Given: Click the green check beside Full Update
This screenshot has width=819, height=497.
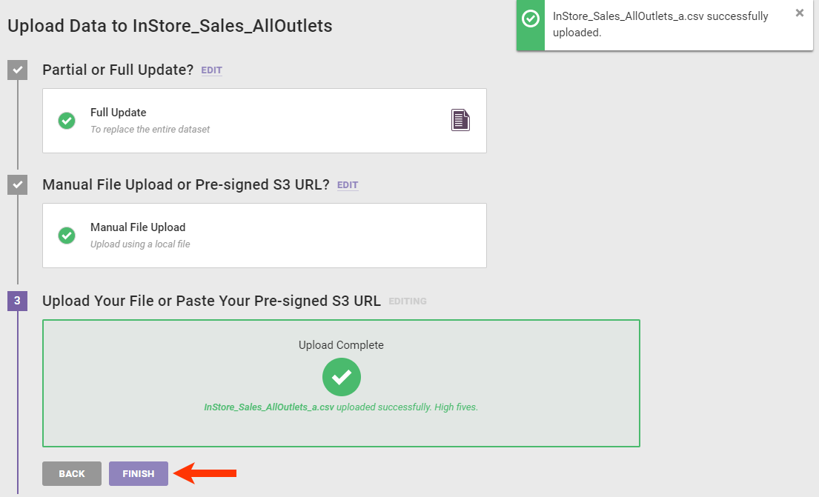Looking at the screenshot, I should [x=67, y=121].
